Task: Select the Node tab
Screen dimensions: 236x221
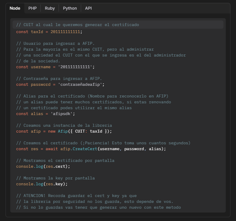Action: (15, 8)
